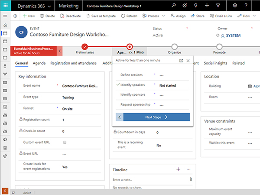This screenshot has height=195, width=260.
Task: Click the Assign command
Action: click(x=178, y=16)
